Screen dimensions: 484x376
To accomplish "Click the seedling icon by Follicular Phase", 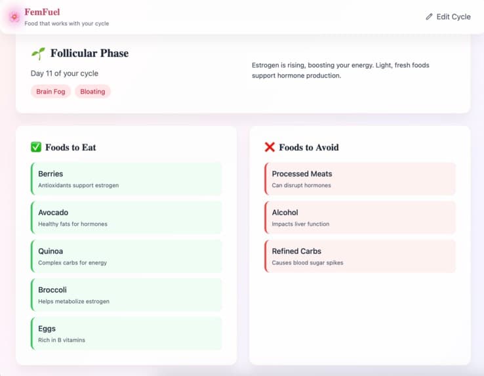I will pos(38,53).
